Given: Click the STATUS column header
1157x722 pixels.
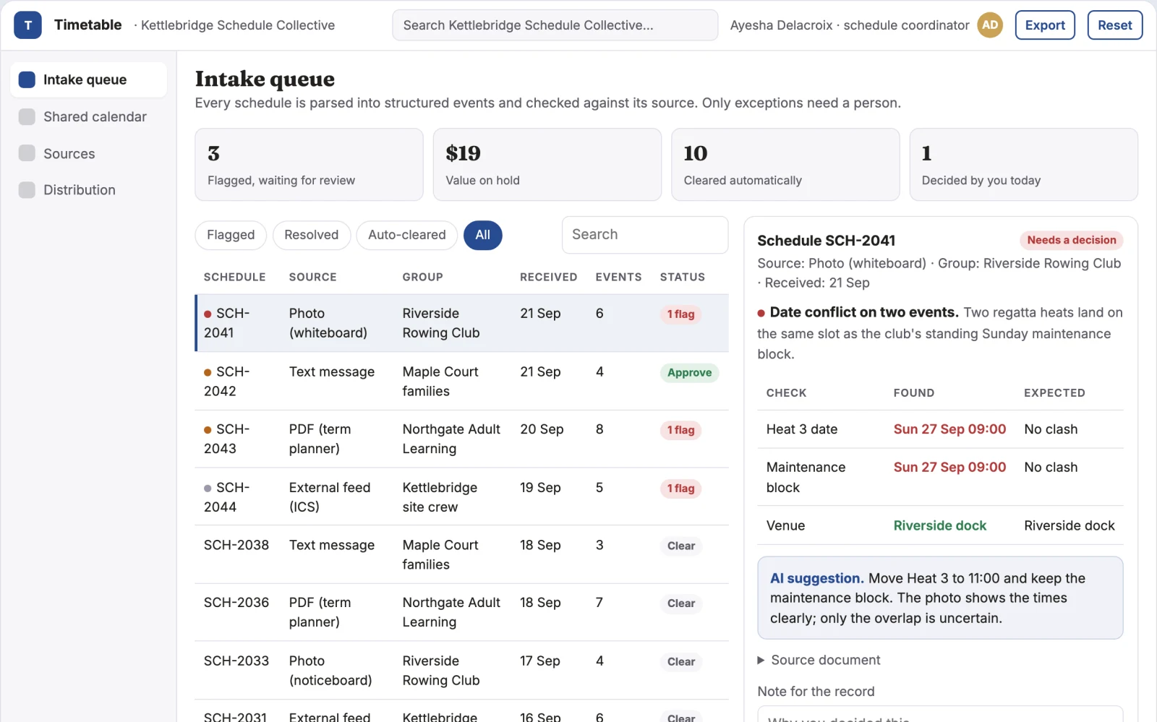Looking at the screenshot, I should coord(682,277).
